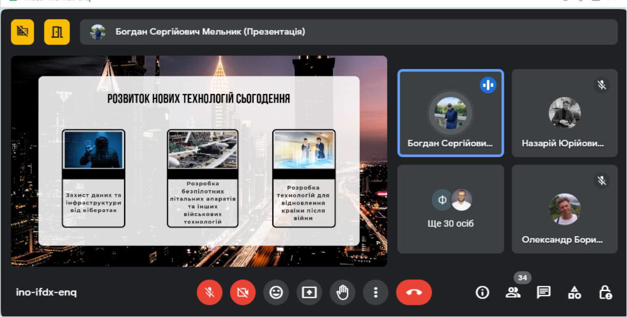Open more options three-dot menu
This screenshot has height=317, width=627.
376,292
